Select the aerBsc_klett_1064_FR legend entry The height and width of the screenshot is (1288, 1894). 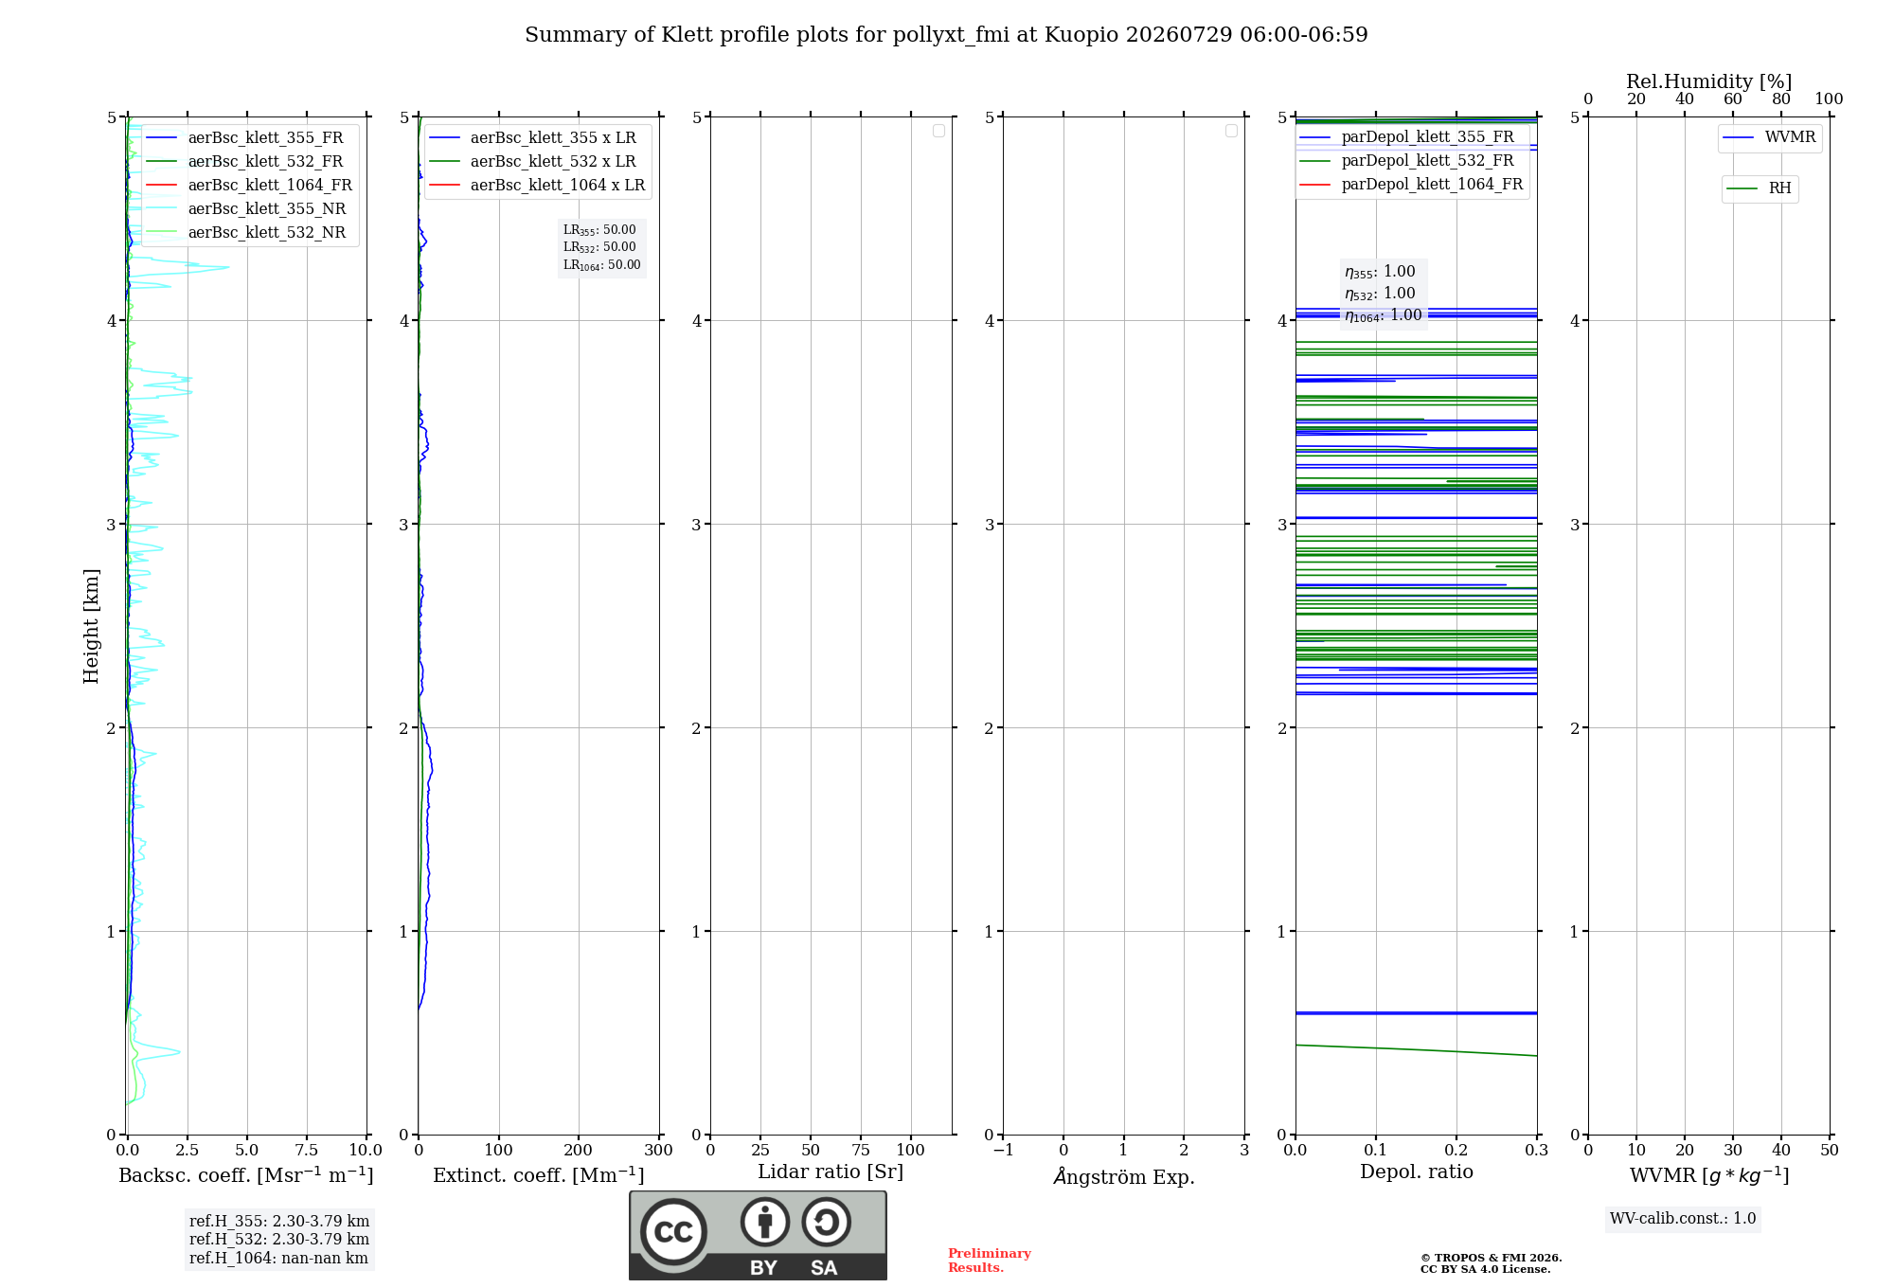[x=250, y=185]
